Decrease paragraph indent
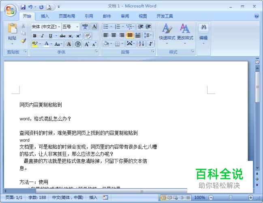 coord(140,26)
